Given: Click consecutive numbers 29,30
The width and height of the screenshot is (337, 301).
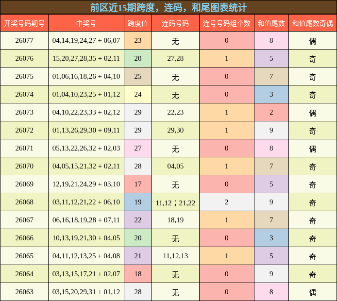Looking at the screenshot, I should point(175,130).
